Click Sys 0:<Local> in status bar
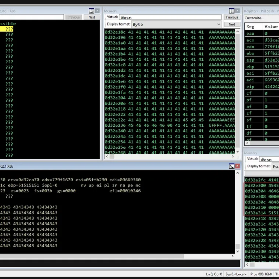The image size is (279, 279). pos(236,274)
